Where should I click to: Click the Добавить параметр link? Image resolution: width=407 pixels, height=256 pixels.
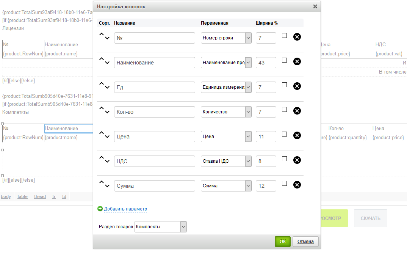[x=125, y=209]
